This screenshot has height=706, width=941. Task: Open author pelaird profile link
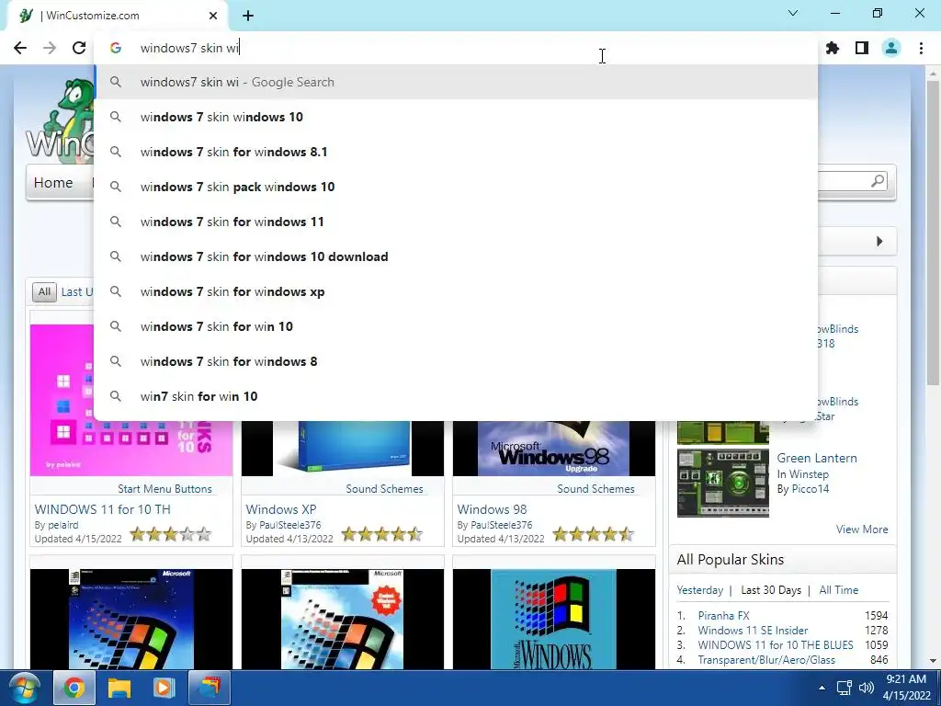click(63, 525)
